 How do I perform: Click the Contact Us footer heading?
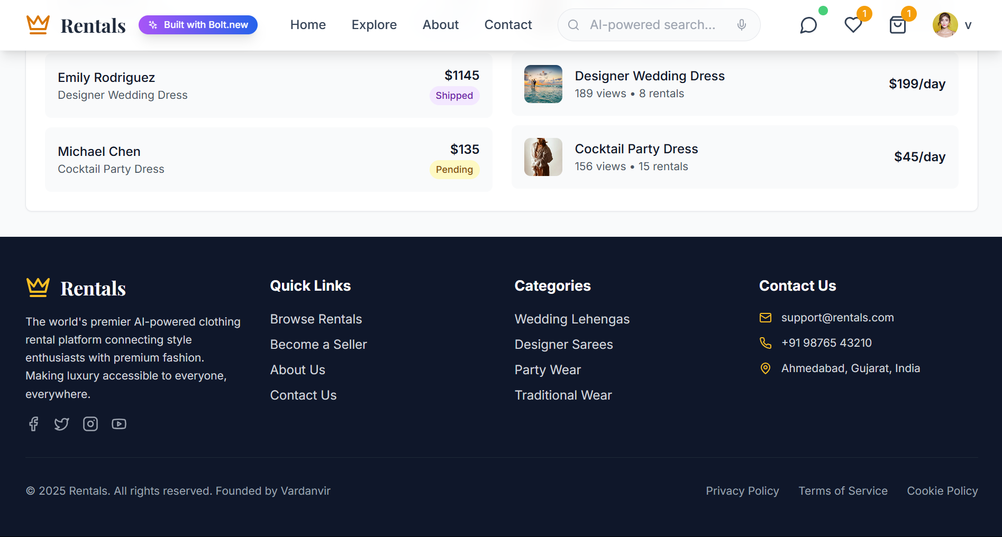tap(798, 286)
